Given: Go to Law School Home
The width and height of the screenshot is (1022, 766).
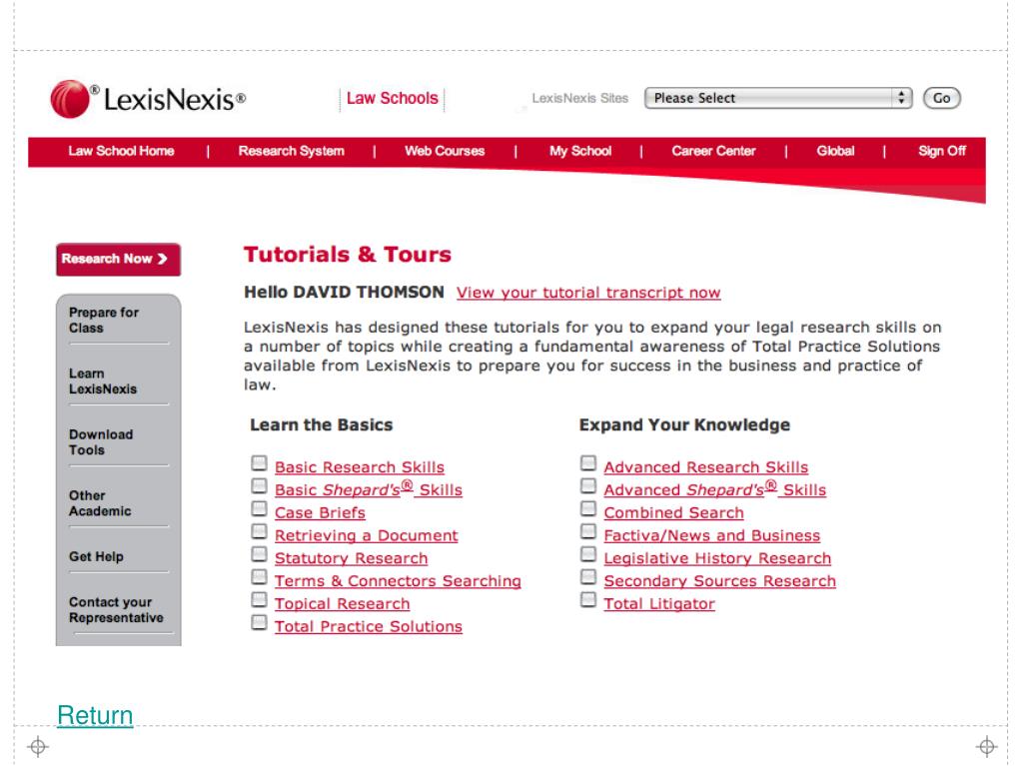Looking at the screenshot, I should [121, 151].
